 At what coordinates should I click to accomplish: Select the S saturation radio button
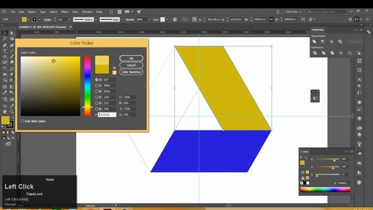point(97,86)
